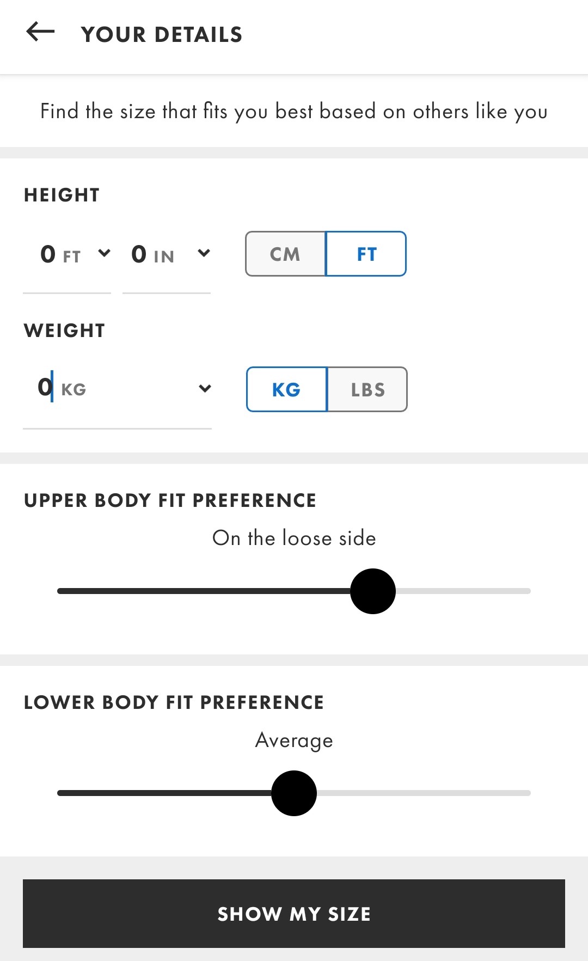588x961 pixels.
Task: Click the Your Details page title
Action: point(162,35)
